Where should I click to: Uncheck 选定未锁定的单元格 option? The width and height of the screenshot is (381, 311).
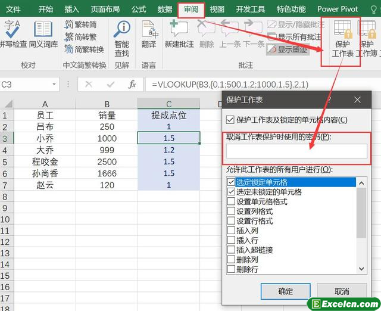click(231, 192)
